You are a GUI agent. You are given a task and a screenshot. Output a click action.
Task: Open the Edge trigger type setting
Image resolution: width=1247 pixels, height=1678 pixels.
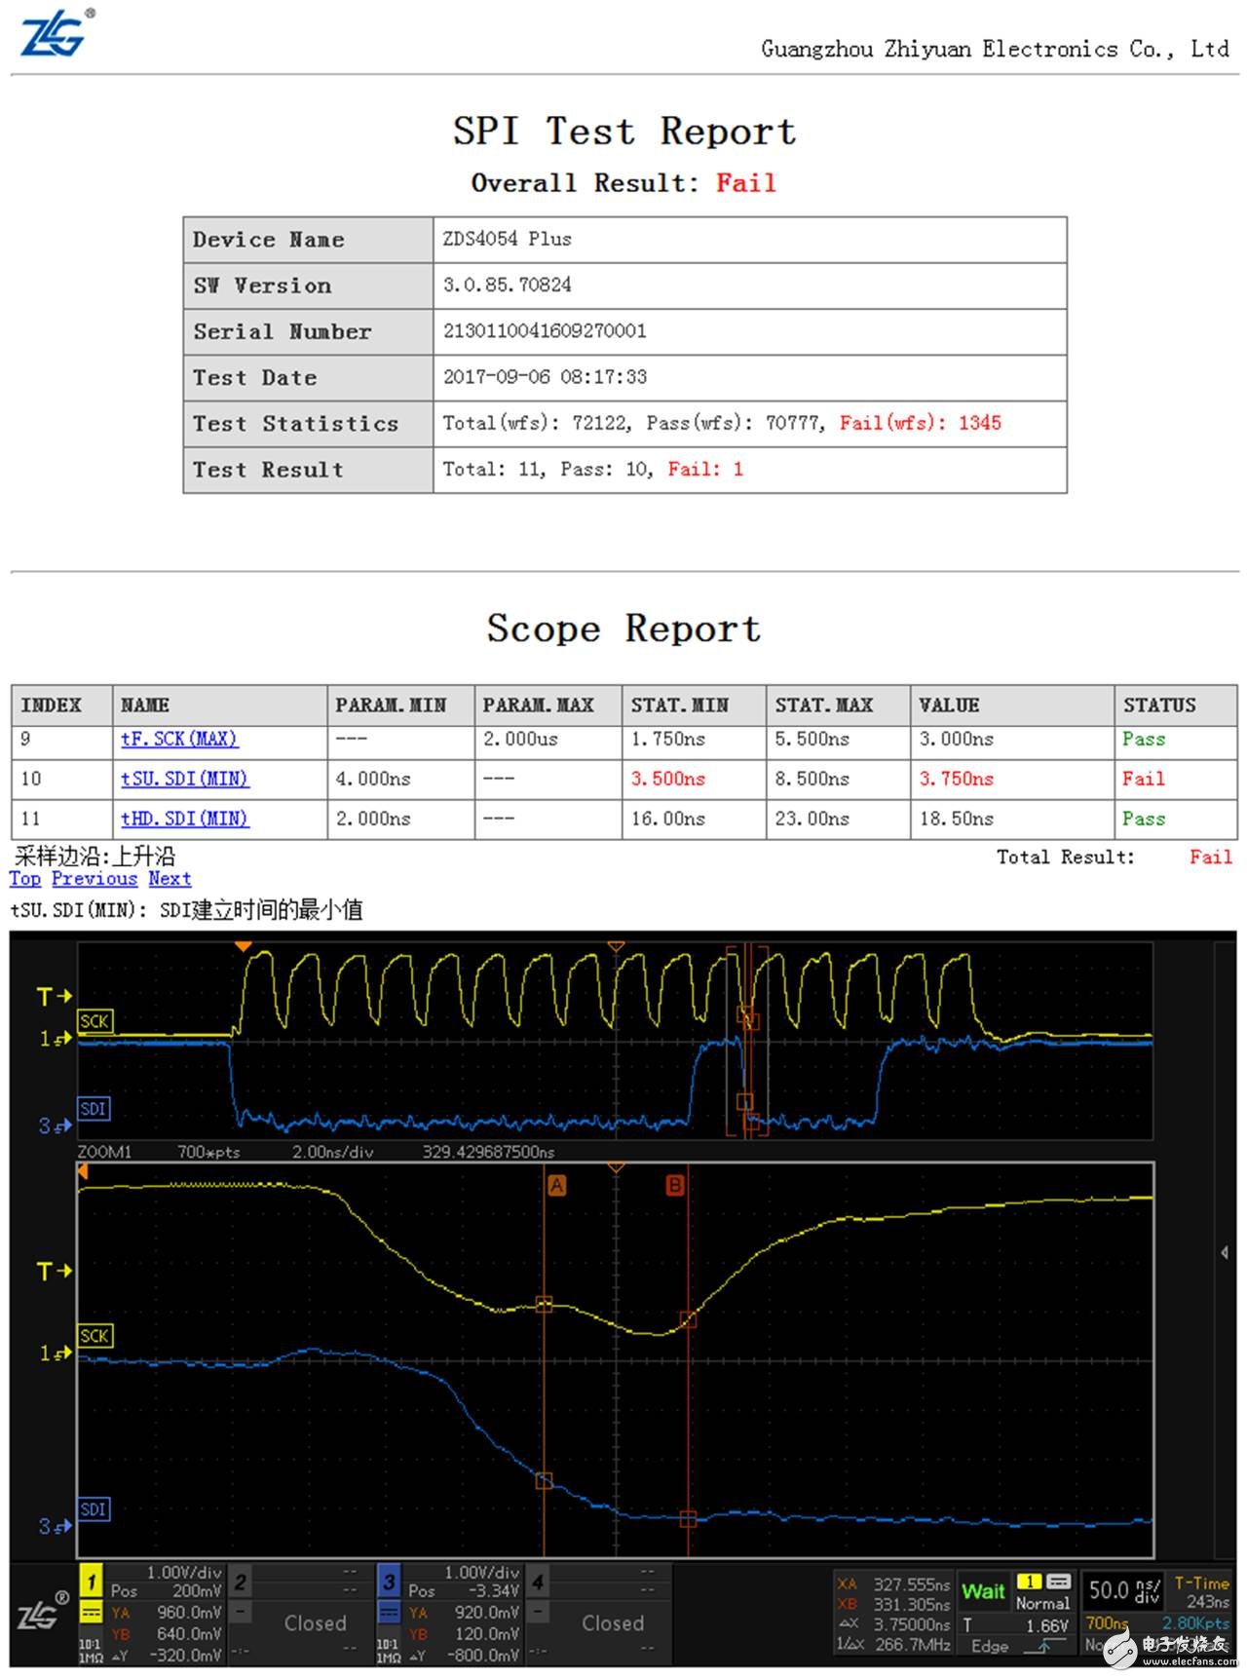(990, 1646)
